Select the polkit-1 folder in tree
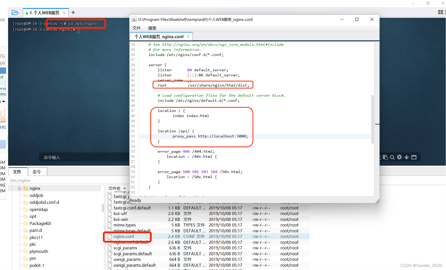Image resolution: width=446 pixels, height=270 pixels. pyautogui.click(x=37, y=265)
